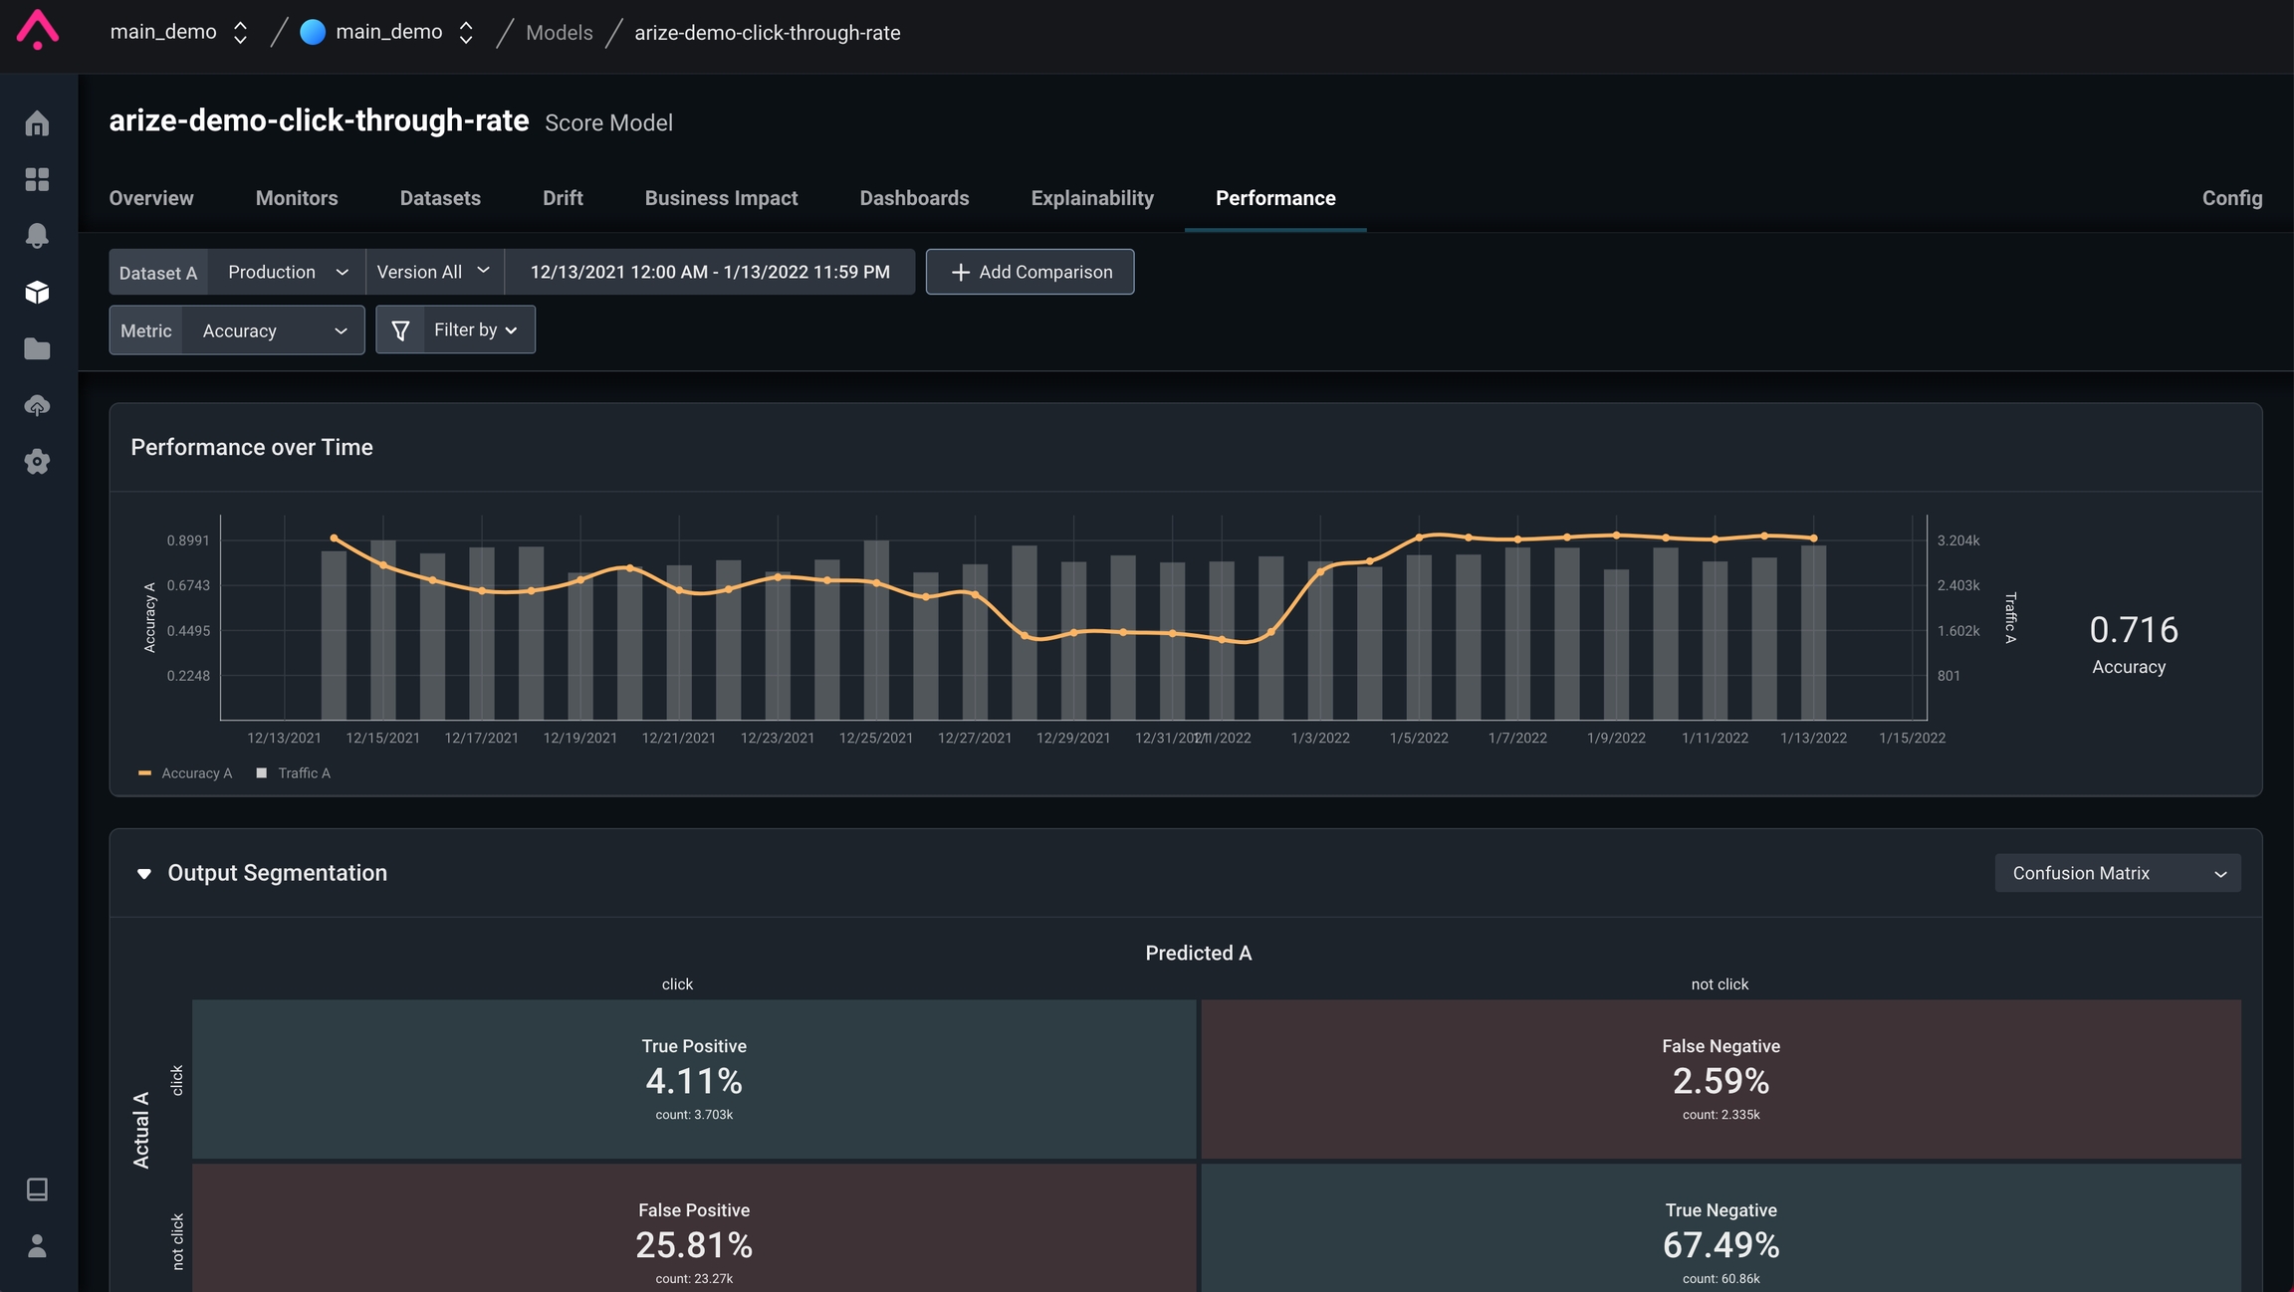The width and height of the screenshot is (2294, 1292).
Task: Open the folder icon in sidebar
Action: 37,348
